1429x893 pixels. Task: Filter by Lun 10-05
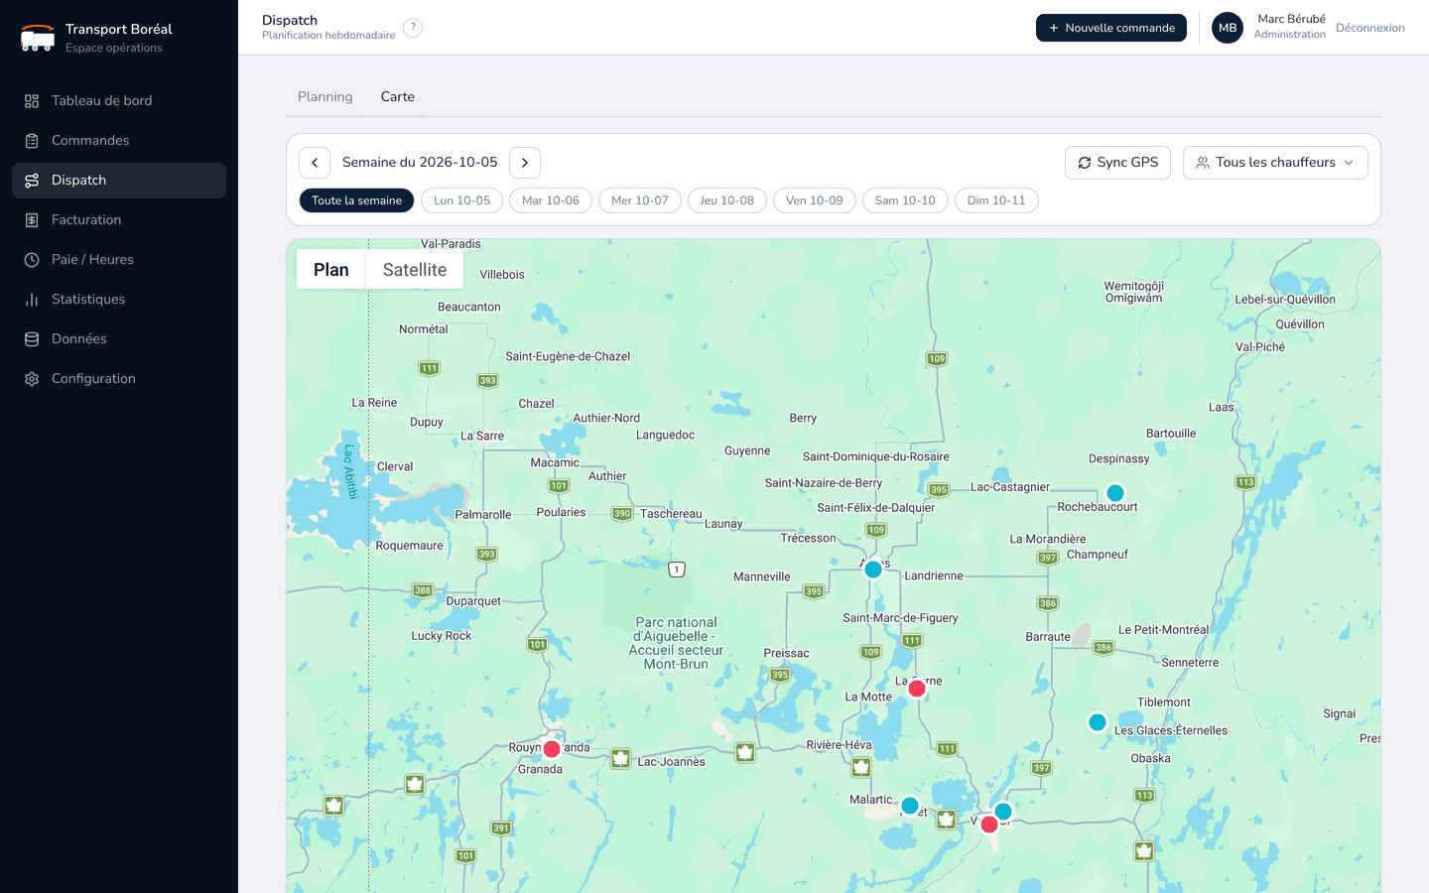pyautogui.click(x=461, y=200)
